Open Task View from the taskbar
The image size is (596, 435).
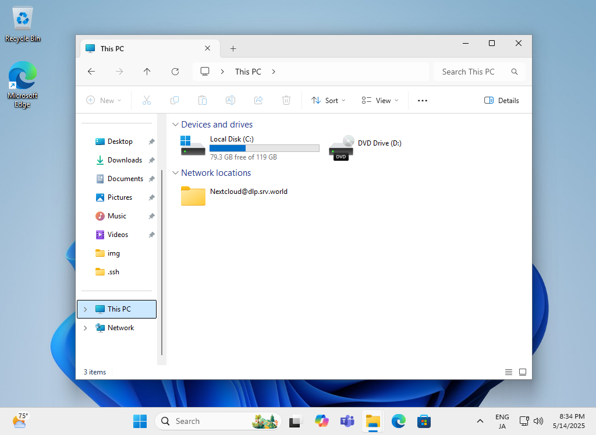296,421
